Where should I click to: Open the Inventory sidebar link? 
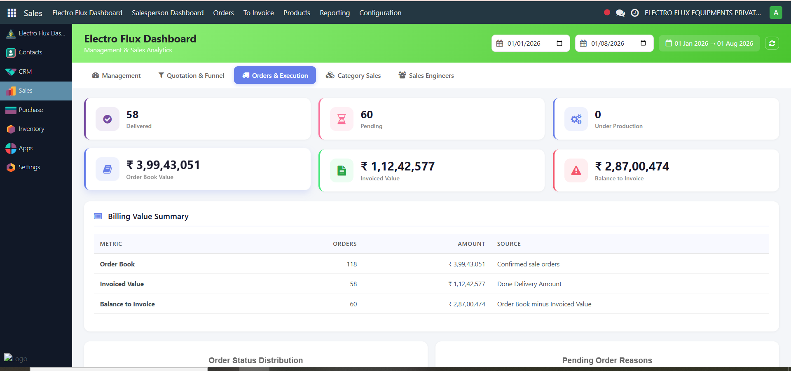pos(31,129)
